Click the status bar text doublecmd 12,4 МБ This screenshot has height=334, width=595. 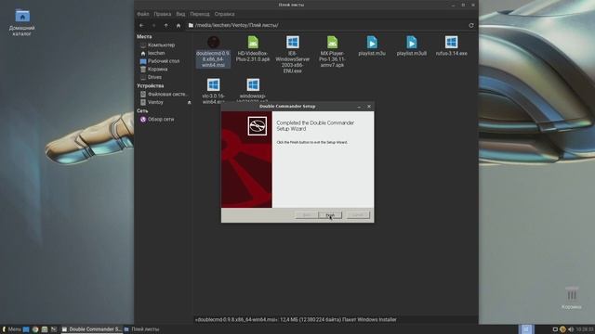tap(296, 319)
